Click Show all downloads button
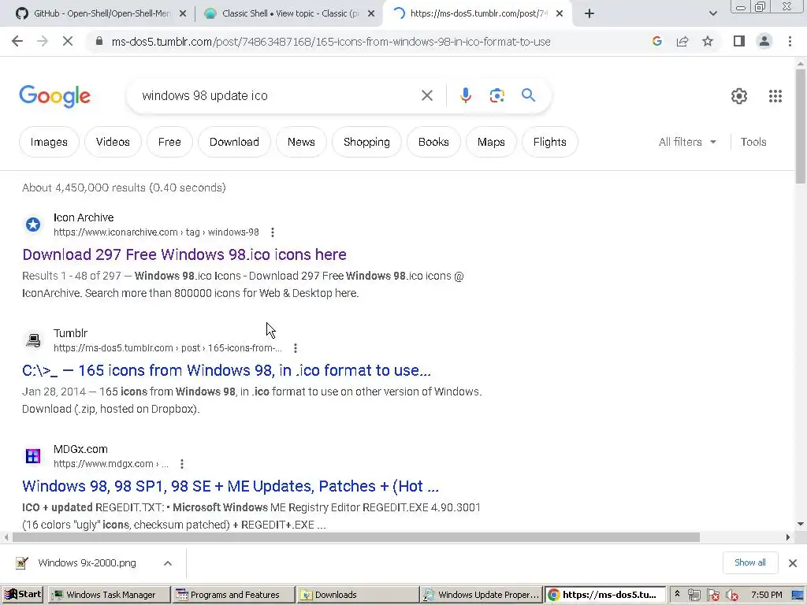Viewport: 807px width, 605px height. [x=750, y=562]
